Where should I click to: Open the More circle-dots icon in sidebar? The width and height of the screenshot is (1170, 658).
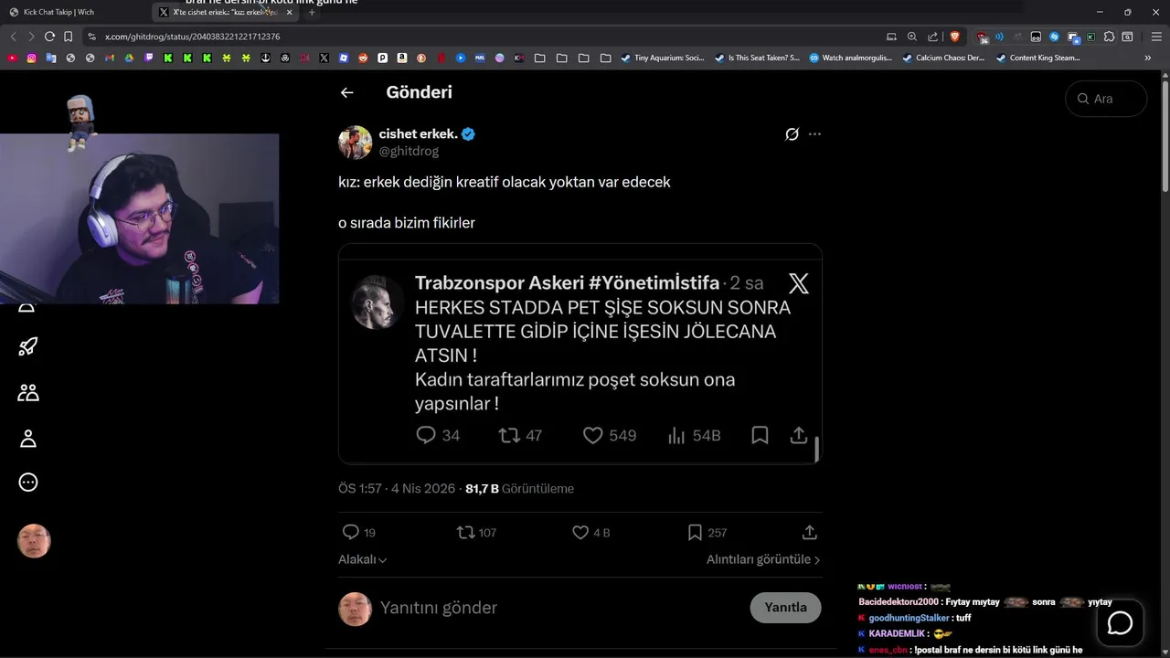[x=28, y=483]
